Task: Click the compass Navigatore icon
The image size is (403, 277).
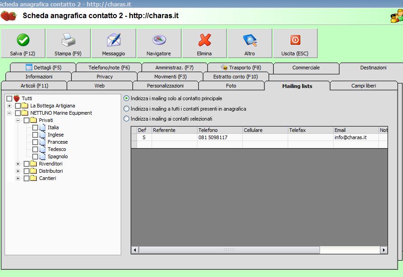Action: pos(159,40)
